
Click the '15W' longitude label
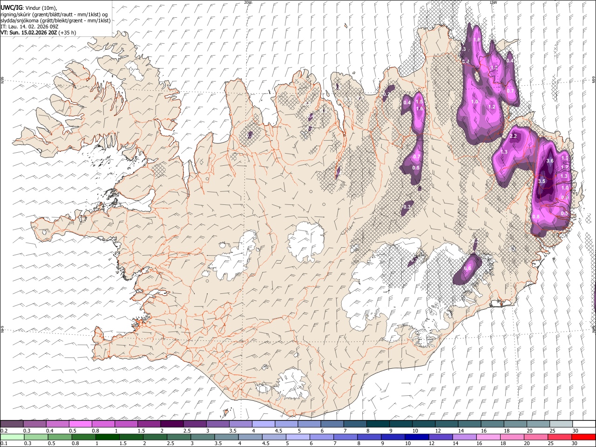click(x=493, y=2)
